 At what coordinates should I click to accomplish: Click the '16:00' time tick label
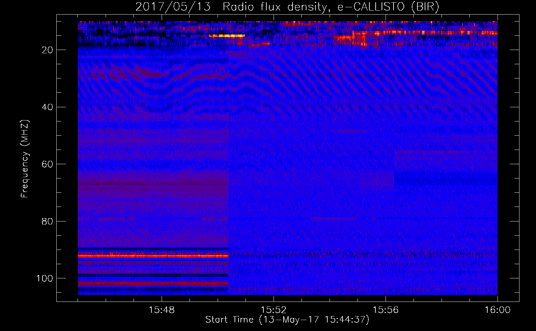498,310
